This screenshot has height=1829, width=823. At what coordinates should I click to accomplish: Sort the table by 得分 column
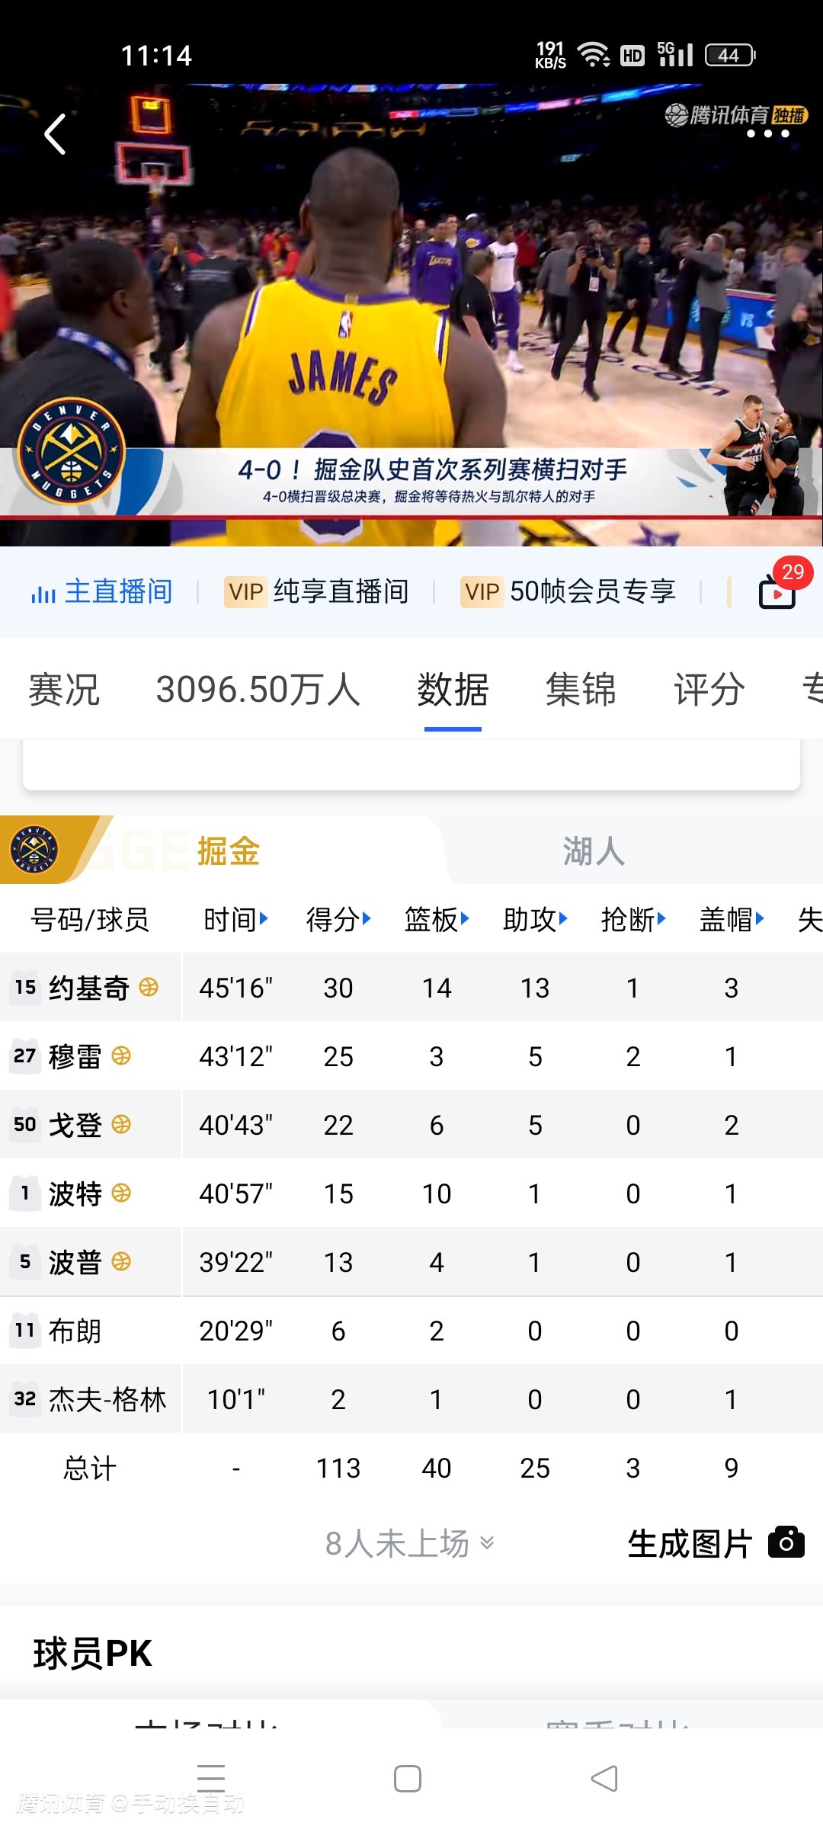338,919
